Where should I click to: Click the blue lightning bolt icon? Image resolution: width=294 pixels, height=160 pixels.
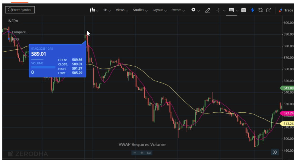252,10
